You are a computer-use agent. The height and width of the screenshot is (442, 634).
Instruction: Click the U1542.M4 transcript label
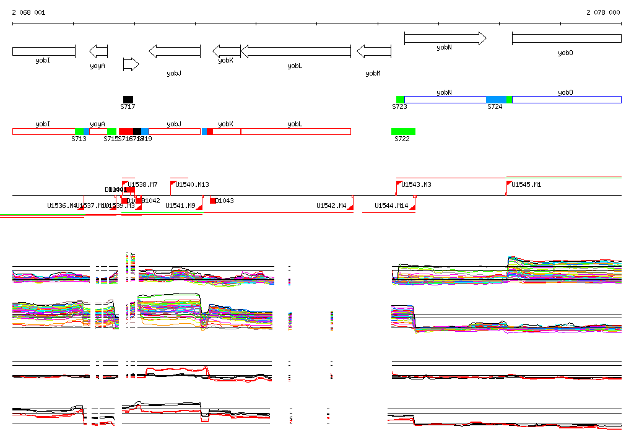pyautogui.click(x=331, y=206)
